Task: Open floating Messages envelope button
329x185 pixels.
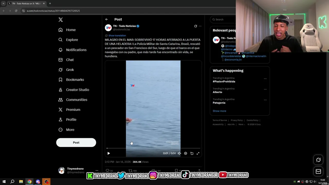Action: 318,171
